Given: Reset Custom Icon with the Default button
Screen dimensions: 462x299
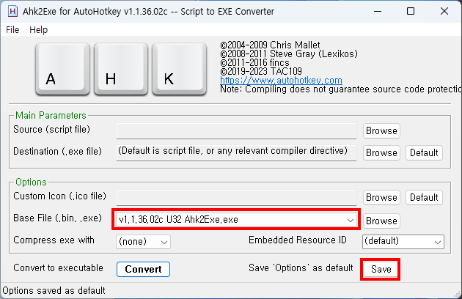Looking at the screenshot, I should pyautogui.click(x=424, y=197).
